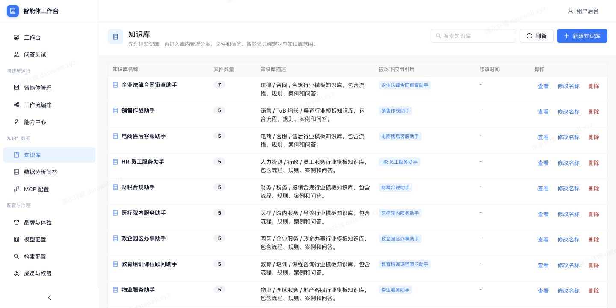Click 修改名称 for 企业法律合同审查助手

569,86
